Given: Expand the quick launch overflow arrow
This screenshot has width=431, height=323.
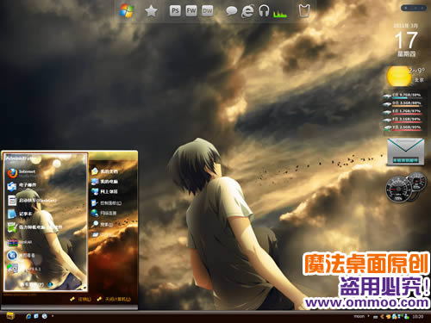Looking at the screenshot, I should (53, 316).
